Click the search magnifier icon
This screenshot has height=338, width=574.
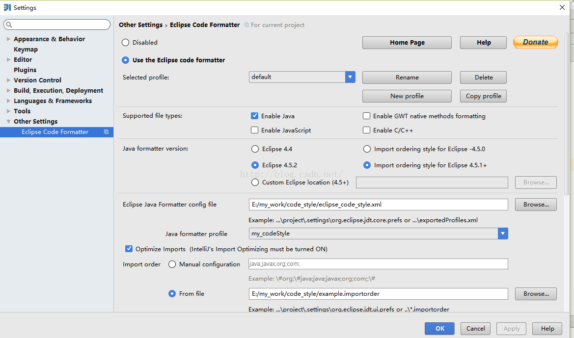point(9,25)
